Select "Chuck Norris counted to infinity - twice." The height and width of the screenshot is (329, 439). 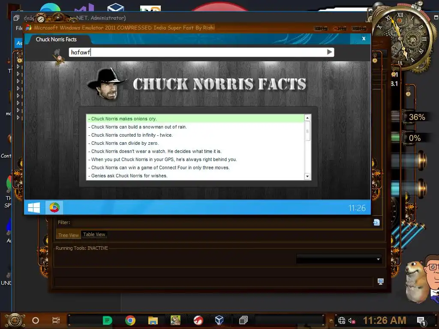[195, 135]
